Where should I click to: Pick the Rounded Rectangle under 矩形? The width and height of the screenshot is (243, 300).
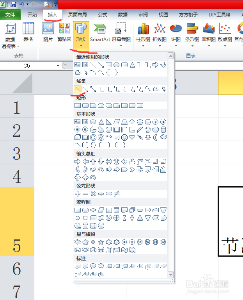point(85,105)
